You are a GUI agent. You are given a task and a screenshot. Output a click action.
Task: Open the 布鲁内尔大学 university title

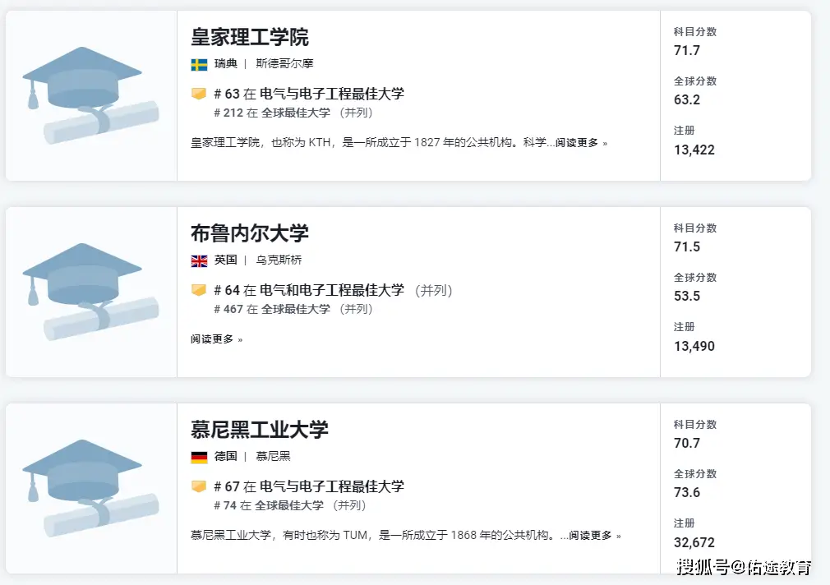pos(250,233)
